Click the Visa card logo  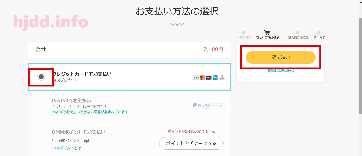pos(196,78)
